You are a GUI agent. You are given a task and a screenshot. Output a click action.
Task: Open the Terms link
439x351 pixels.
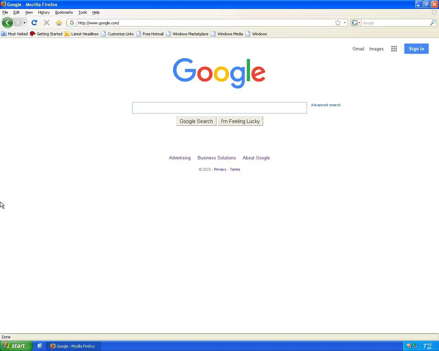(235, 169)
